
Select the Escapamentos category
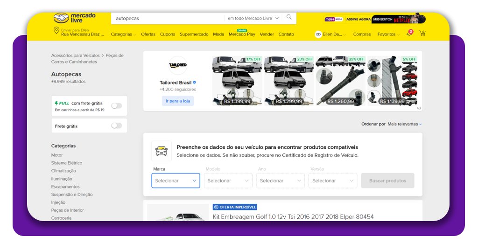(x=65, y=187)
